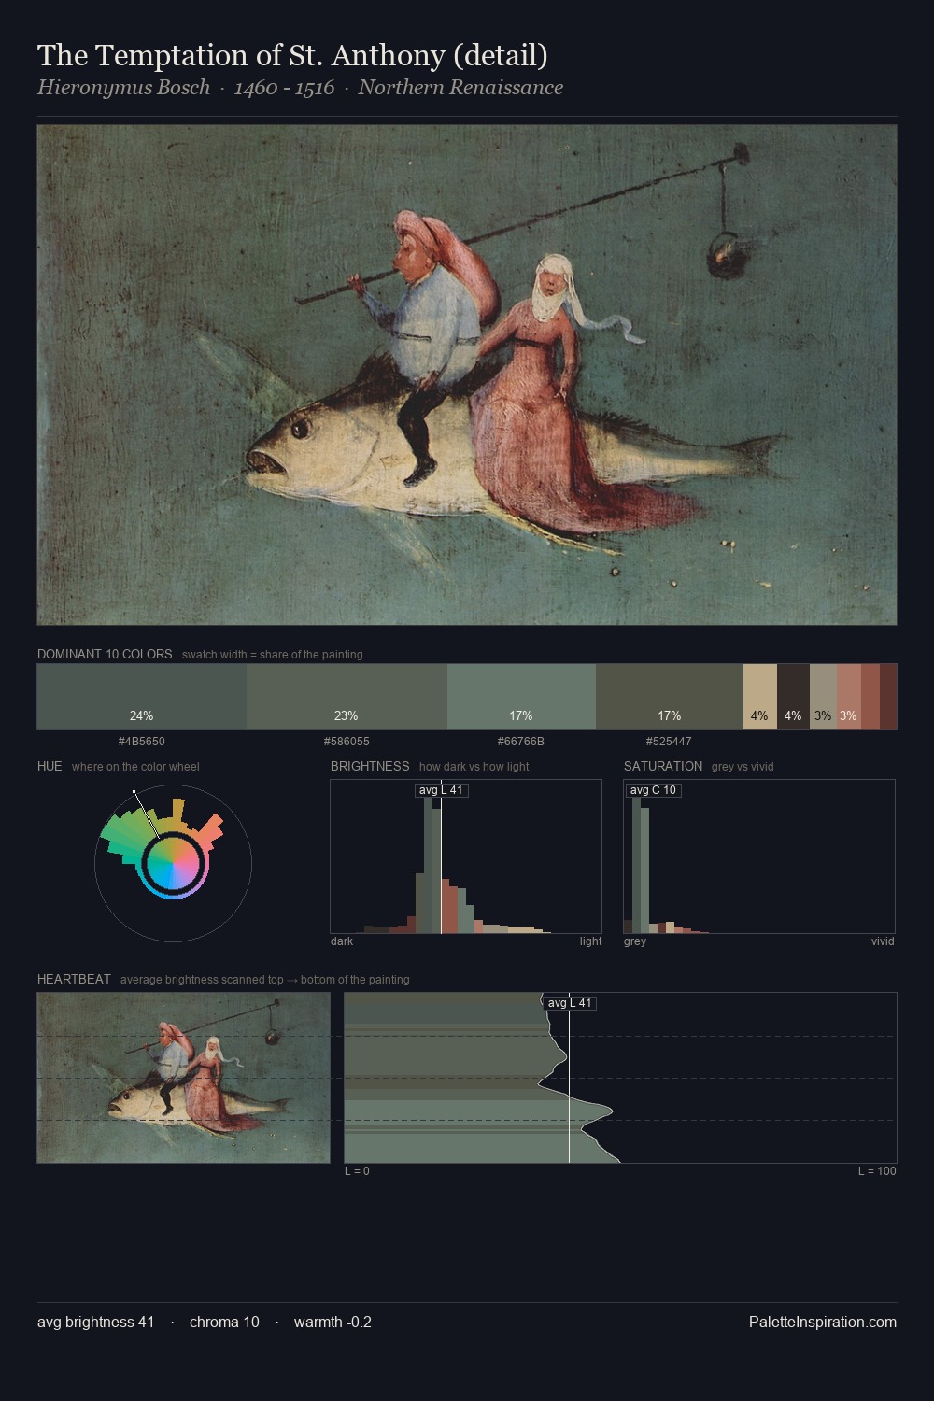Click the avg L 41 label in heartbeat chart
The image size is (934, 1401).
570,1003
